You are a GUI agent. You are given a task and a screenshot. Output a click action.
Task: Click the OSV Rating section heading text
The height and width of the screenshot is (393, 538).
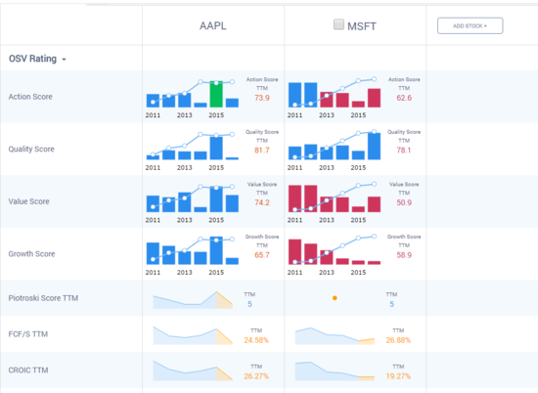tap(32, 59)
